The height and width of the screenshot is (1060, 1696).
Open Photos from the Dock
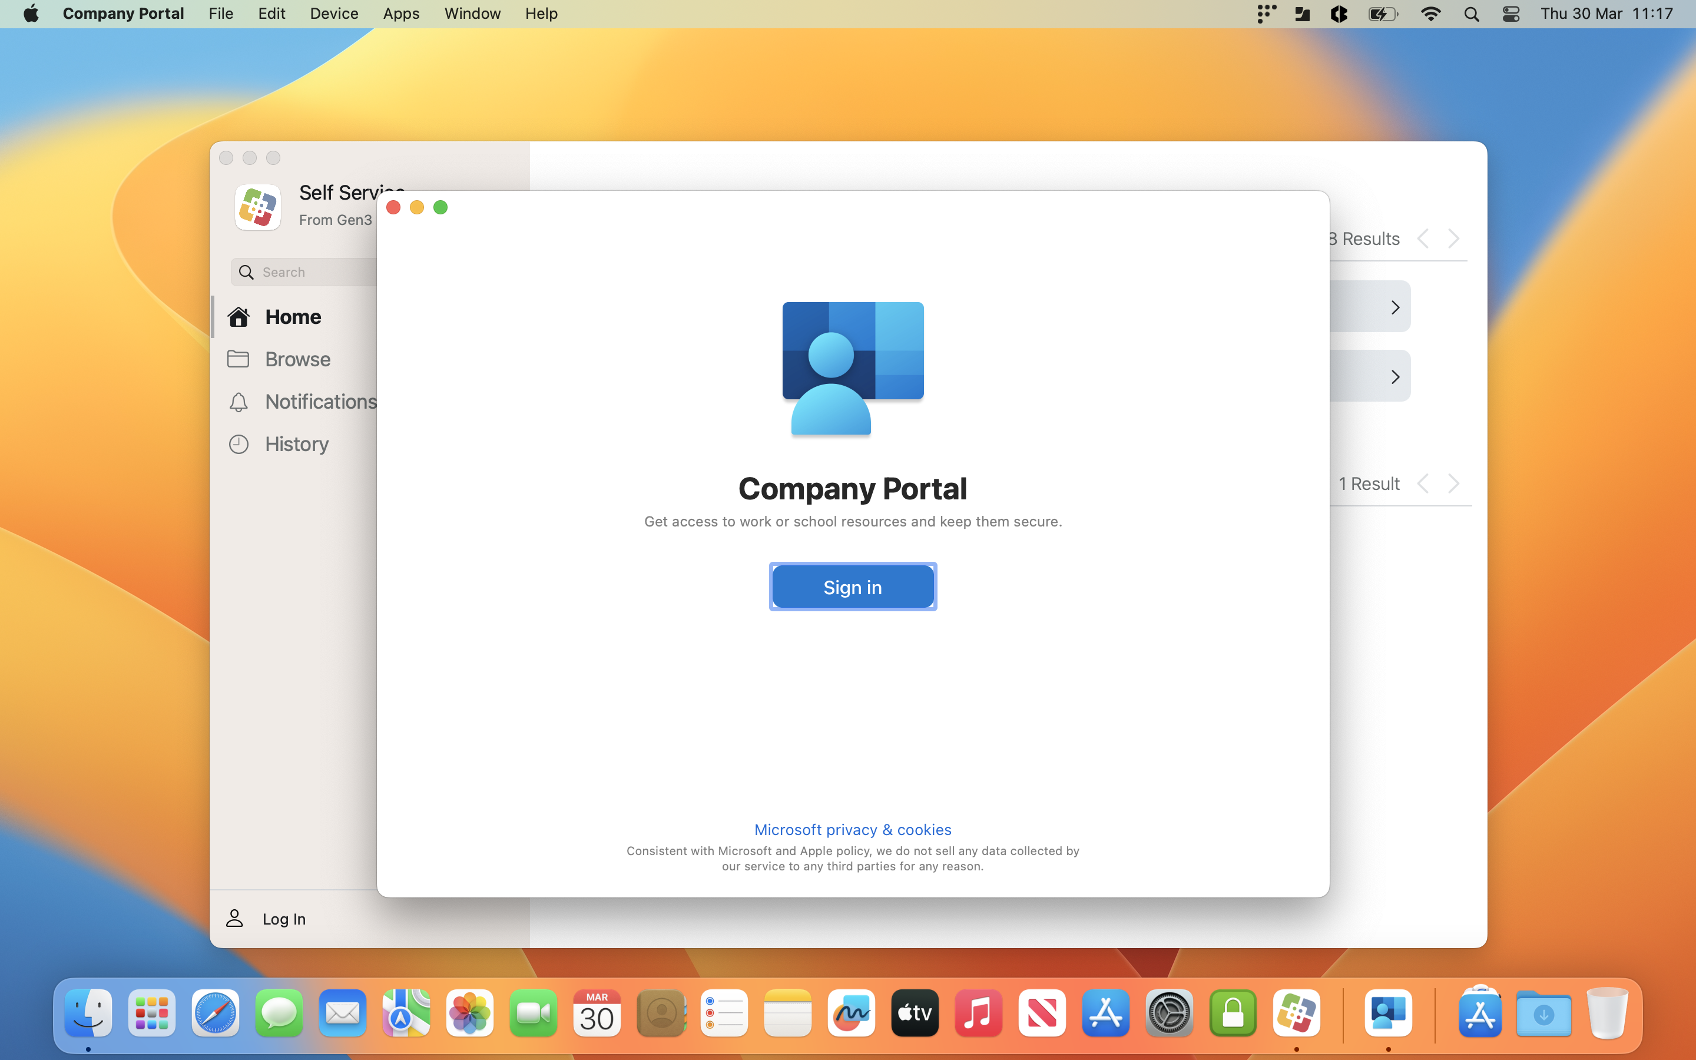pyautogui.click(x=469, y=1013)
